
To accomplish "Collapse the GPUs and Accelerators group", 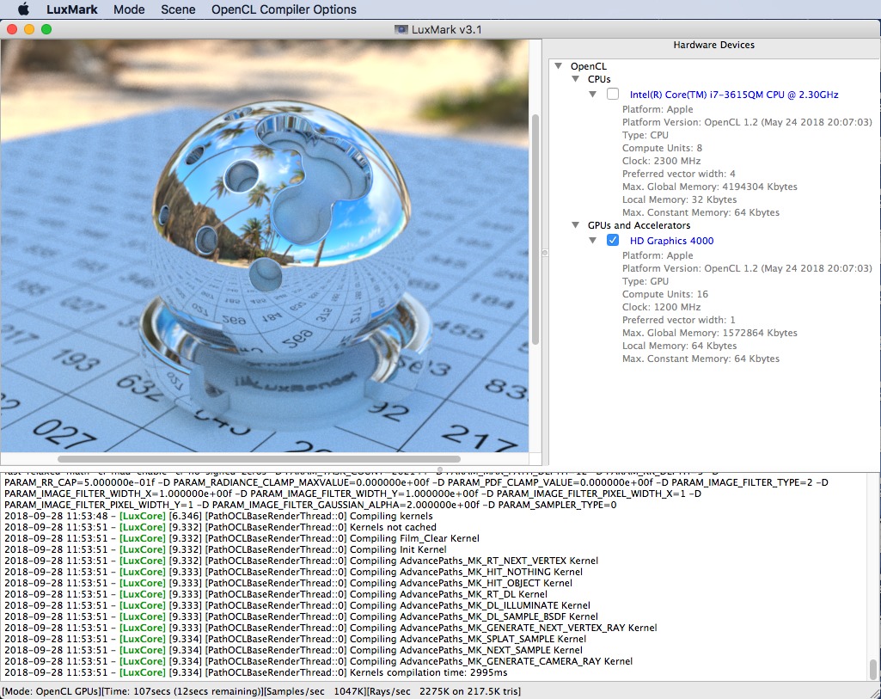I will tap(575, 225).
